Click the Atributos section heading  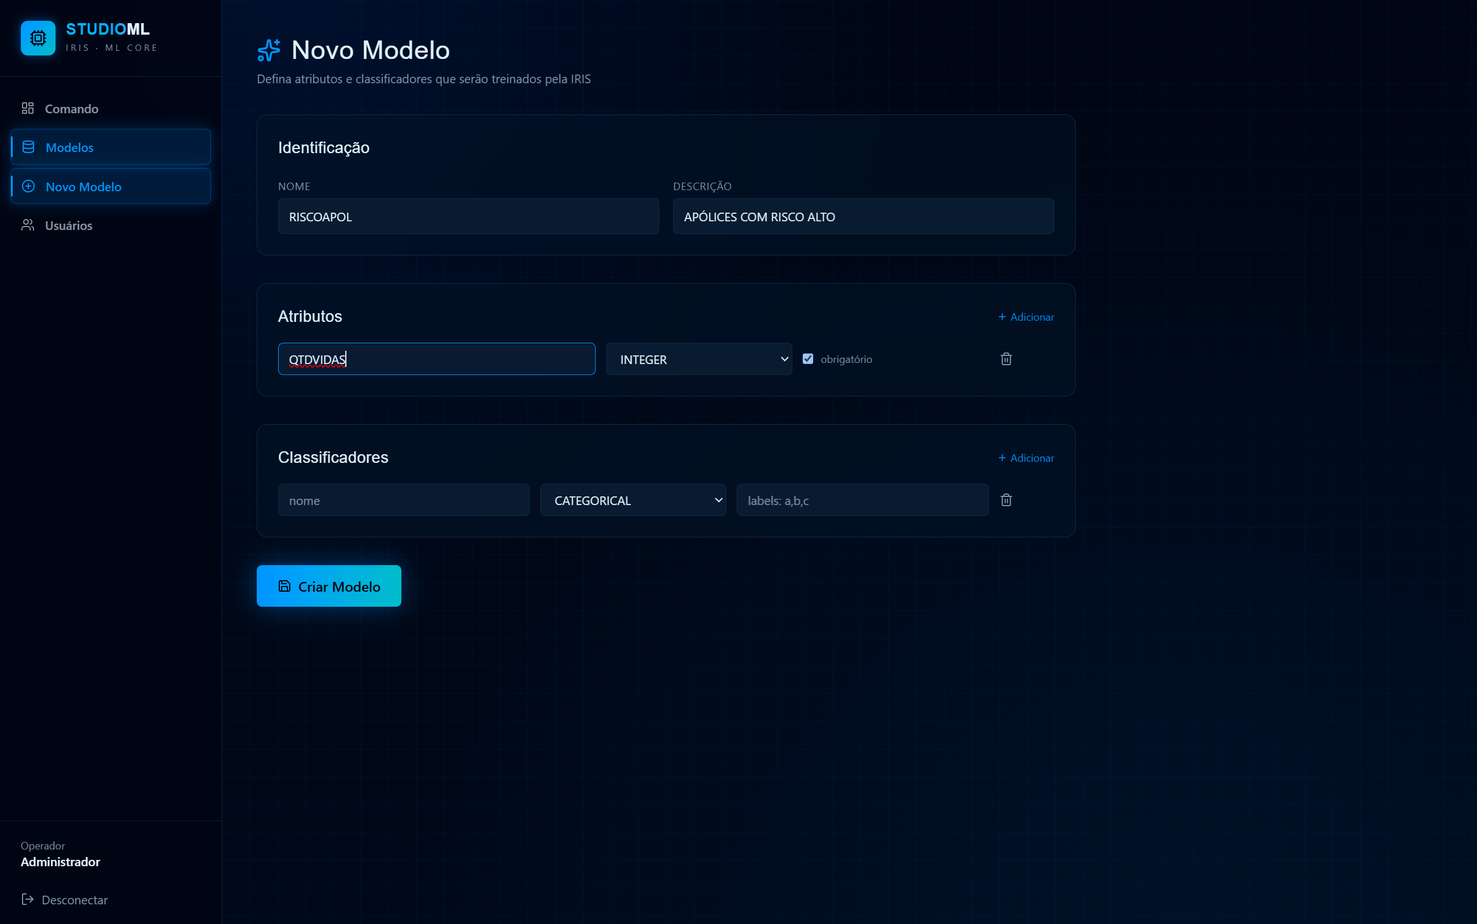tap(310, 316)
